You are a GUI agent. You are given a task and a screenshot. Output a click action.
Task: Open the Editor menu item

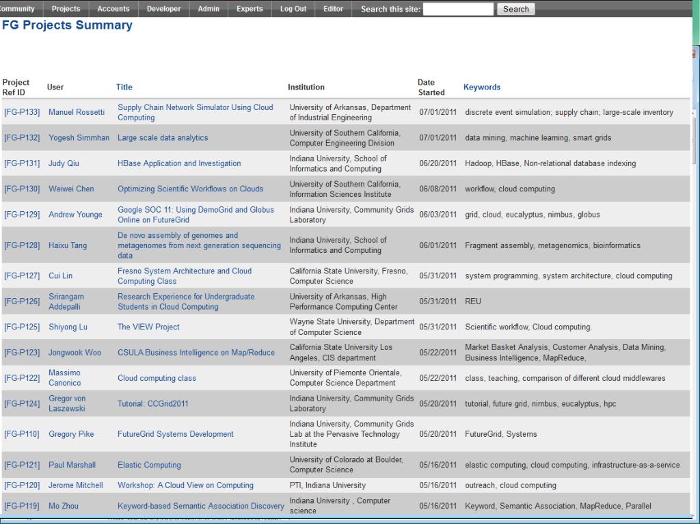[334, 9]
